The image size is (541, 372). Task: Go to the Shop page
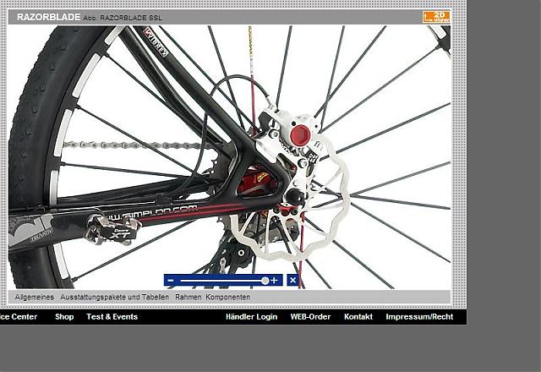click(x=64, y=317)
